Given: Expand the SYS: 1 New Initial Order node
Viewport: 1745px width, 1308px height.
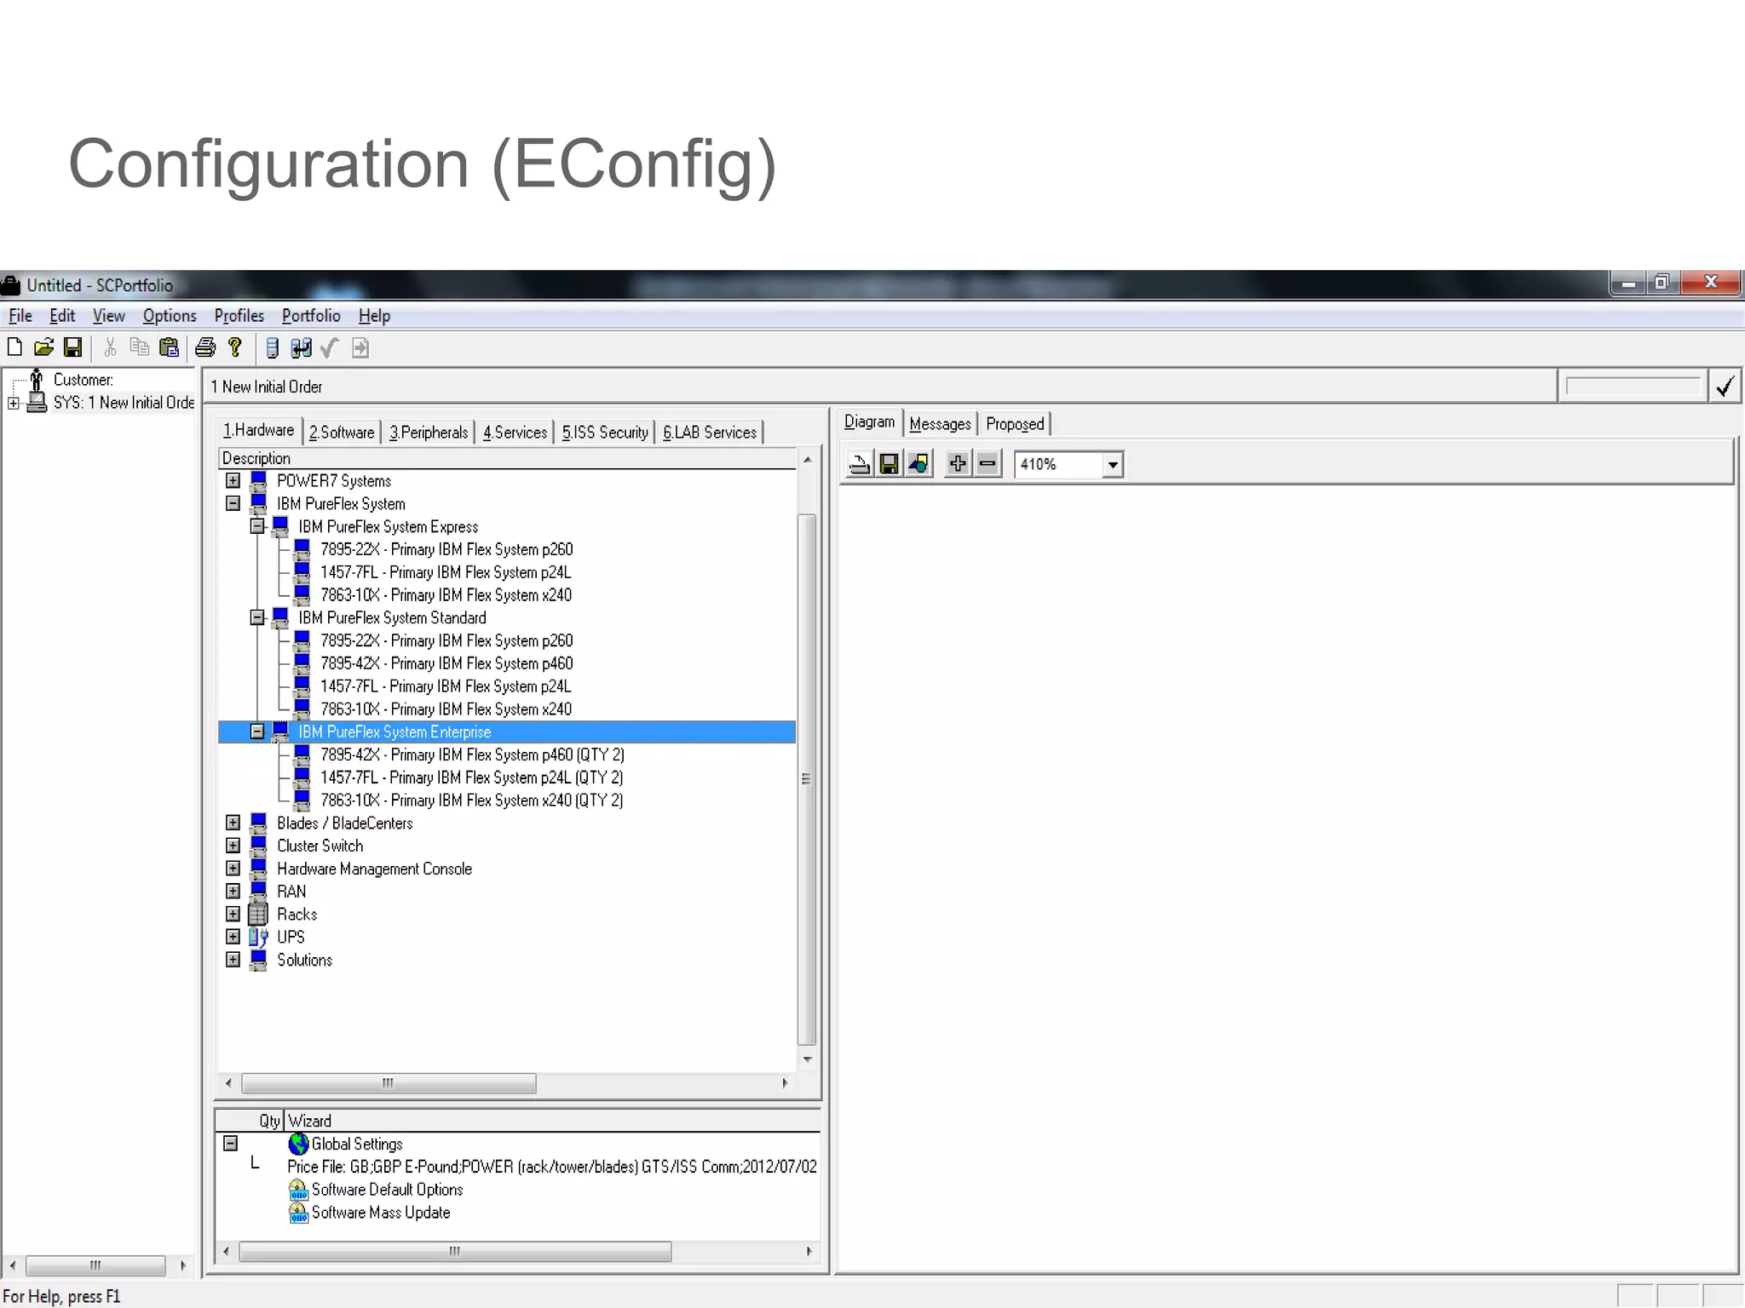Looking at the screenshot, I should (14, 404).
